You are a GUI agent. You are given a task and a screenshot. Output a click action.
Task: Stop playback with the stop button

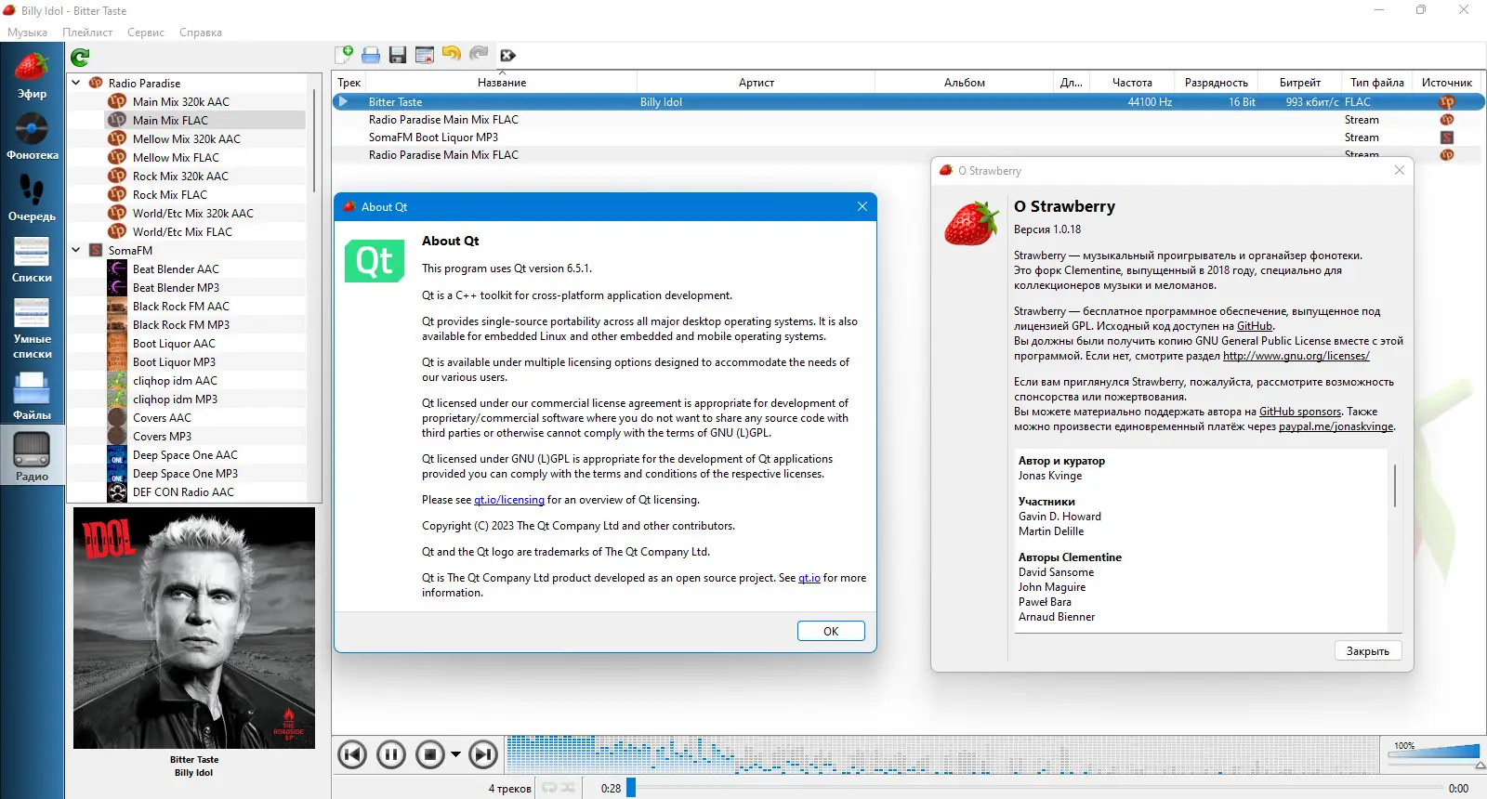pos(430,754)
